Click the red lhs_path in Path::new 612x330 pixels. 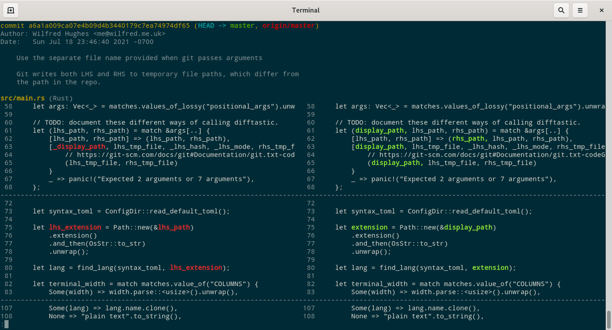(x=174, y=227)
